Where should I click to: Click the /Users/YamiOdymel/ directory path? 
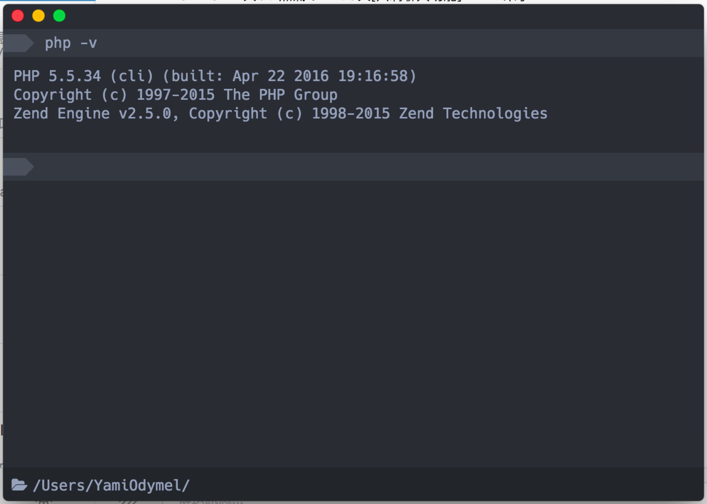pyautogui.click(x=111, y=486)
